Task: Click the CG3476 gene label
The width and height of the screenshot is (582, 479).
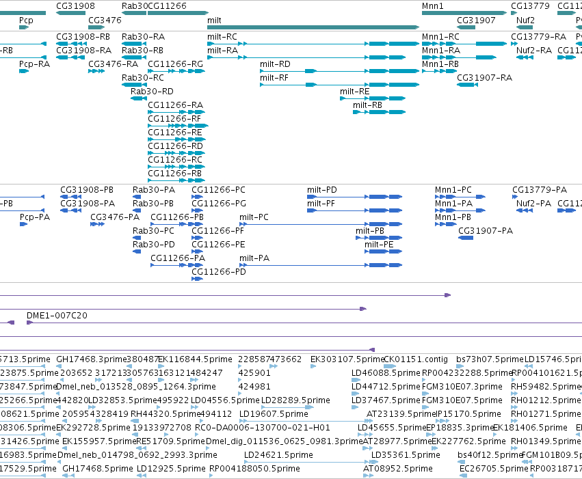Action: pyautogui.click(x=105, y=20)
